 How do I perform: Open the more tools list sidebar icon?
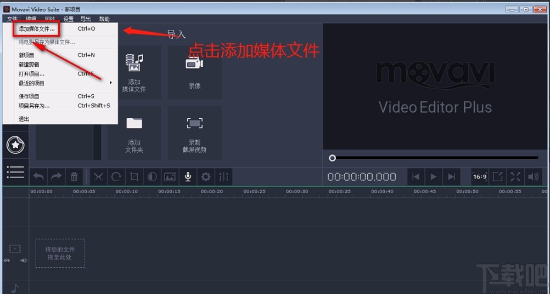pyautogui.click(x=15, y=172)
